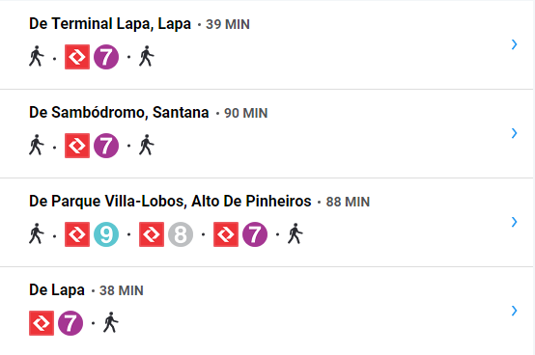Open De Parque Villa-Lobos, Alto De Pinheiros heading
The height and width of the screenshot is (355, 535).
point(170,201)
